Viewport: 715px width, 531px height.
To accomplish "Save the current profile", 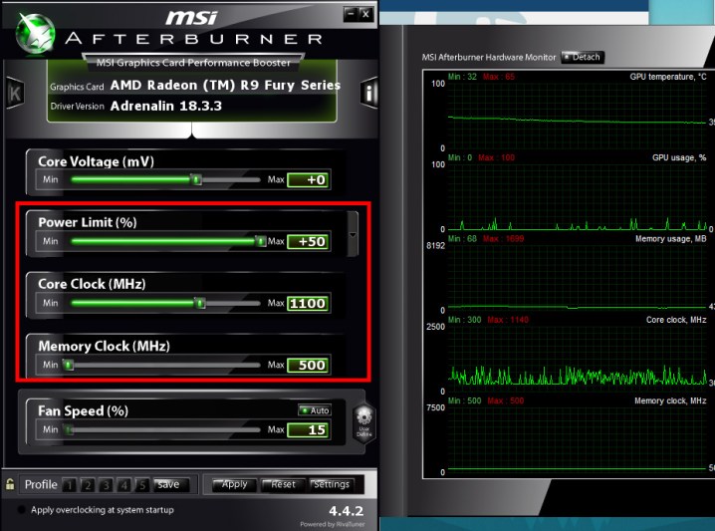I will (168, 485).
